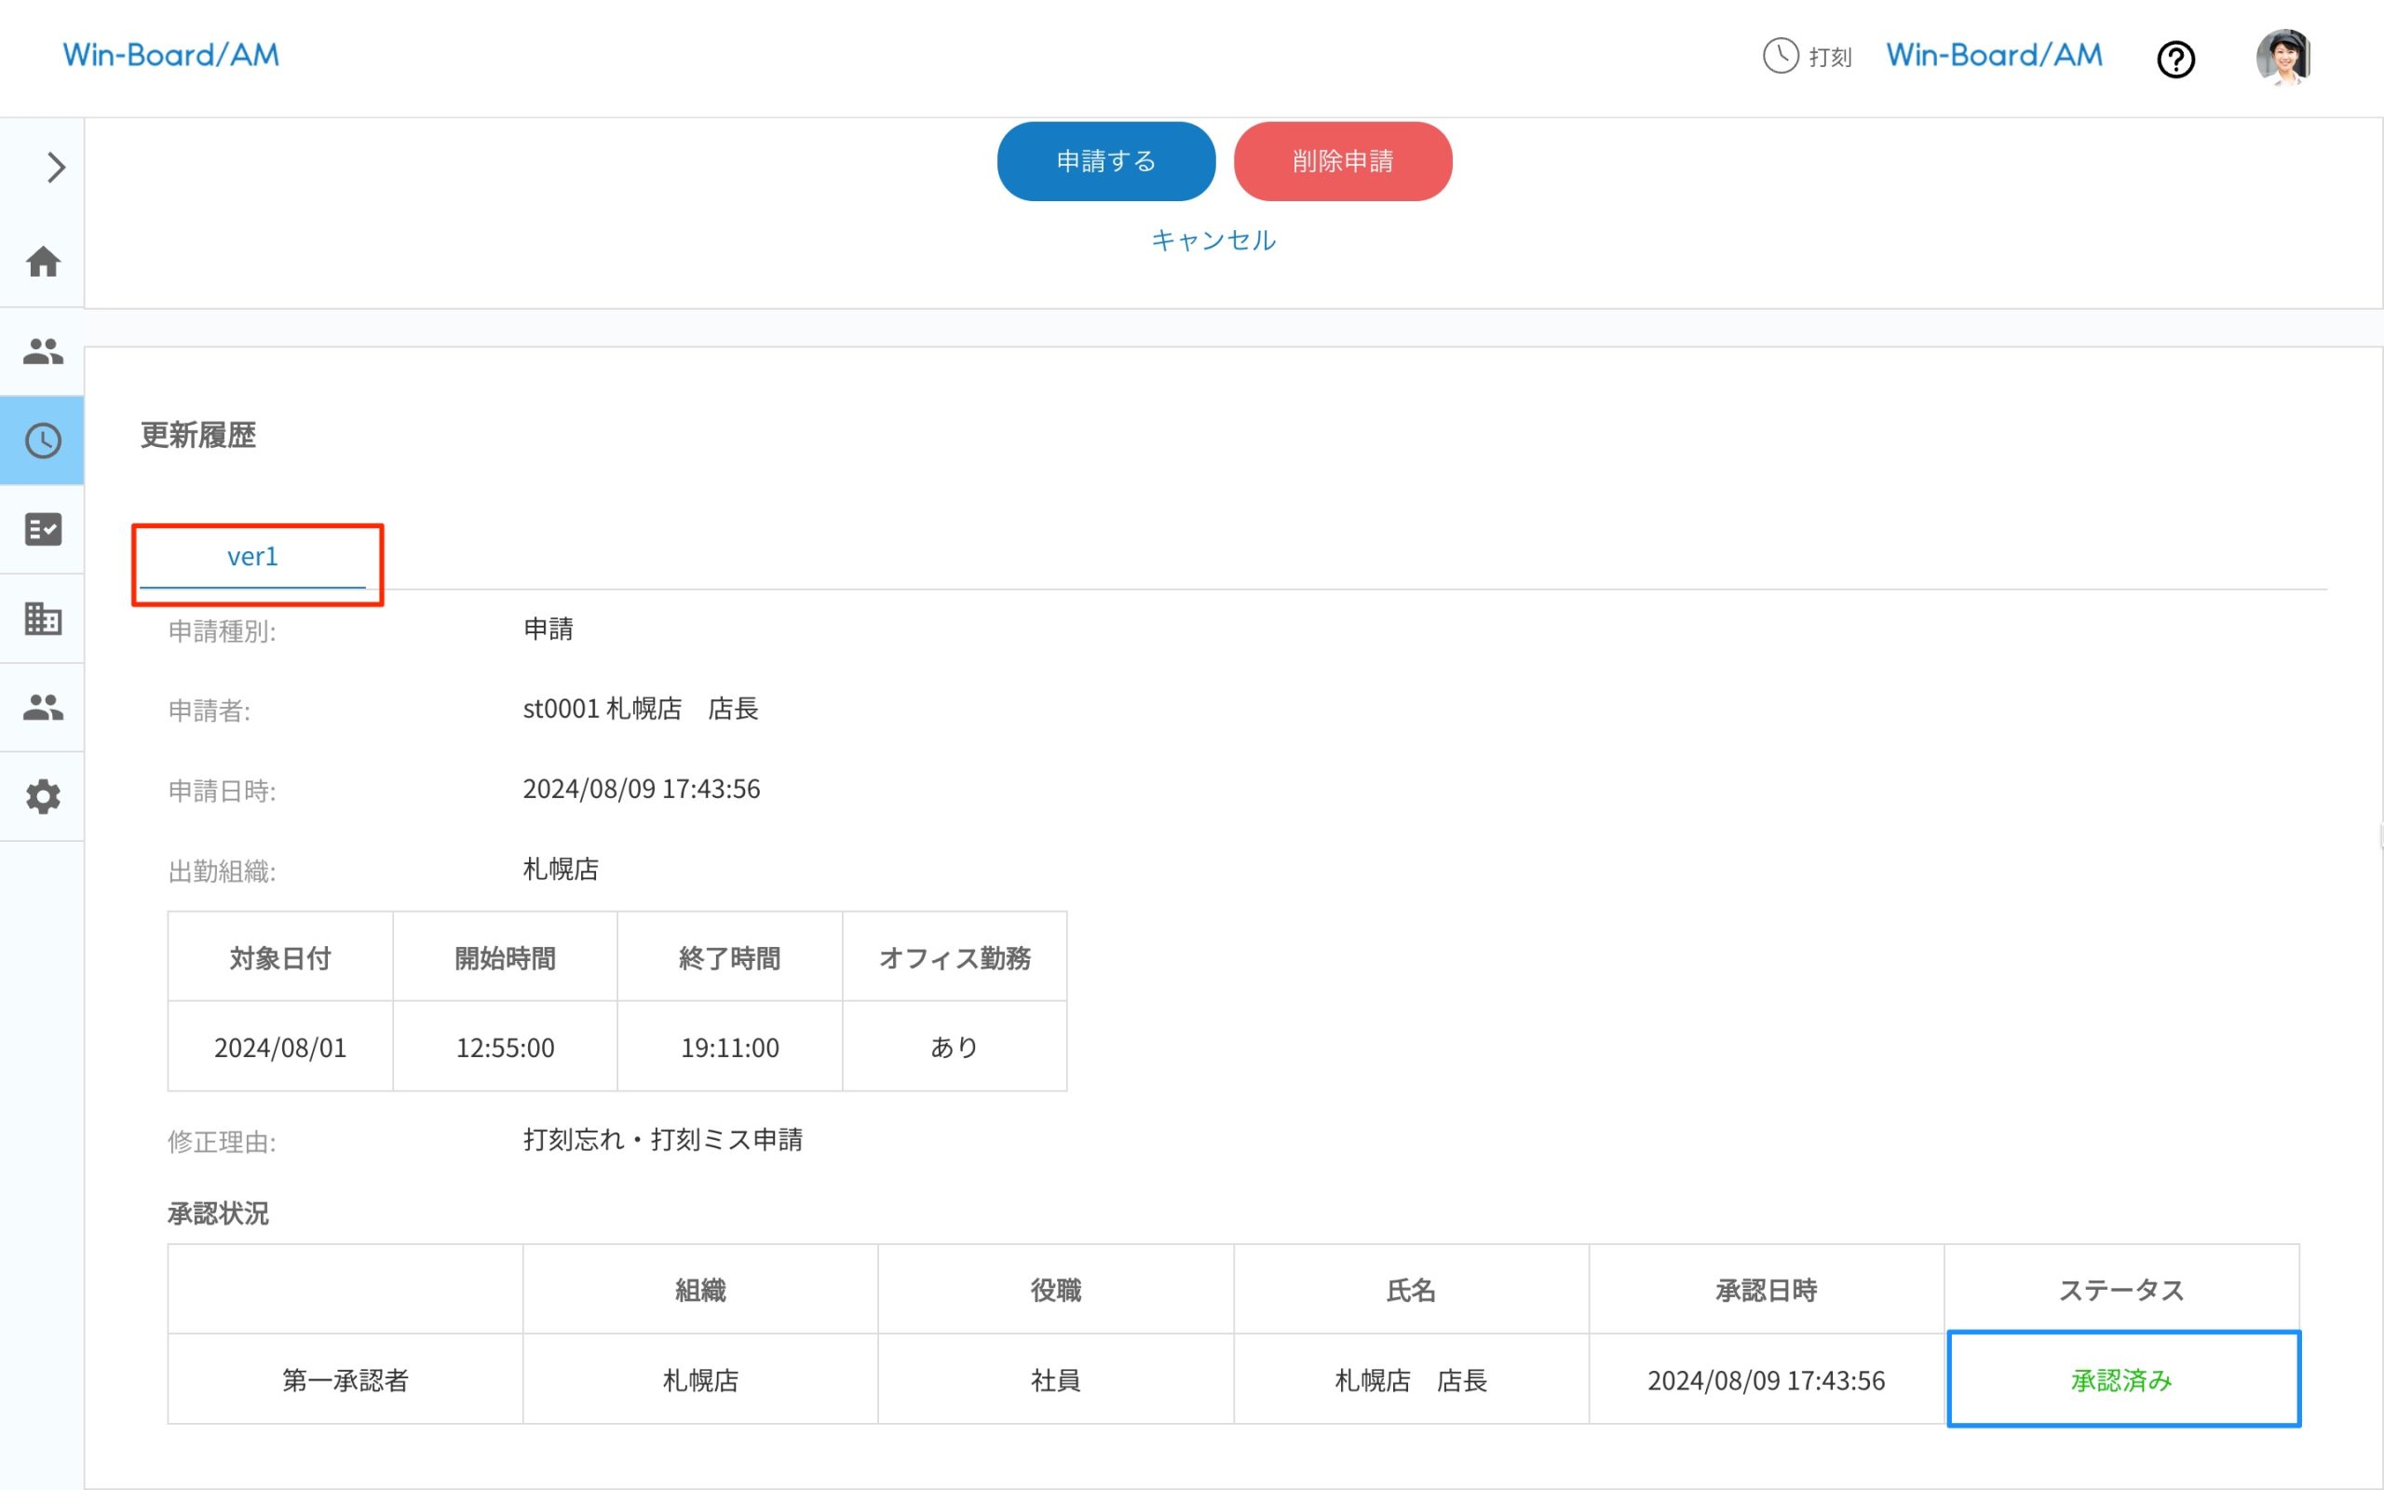Open the building organization sidebar icon
2384x1490 pixels.
(x=44, y=619)
